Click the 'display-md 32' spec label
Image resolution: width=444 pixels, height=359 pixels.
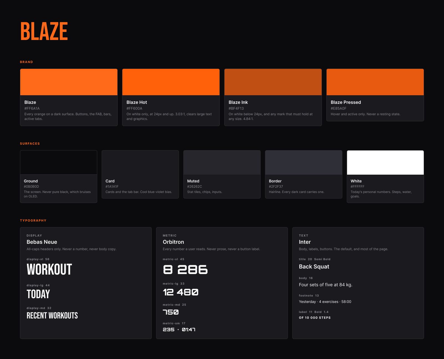39,308
